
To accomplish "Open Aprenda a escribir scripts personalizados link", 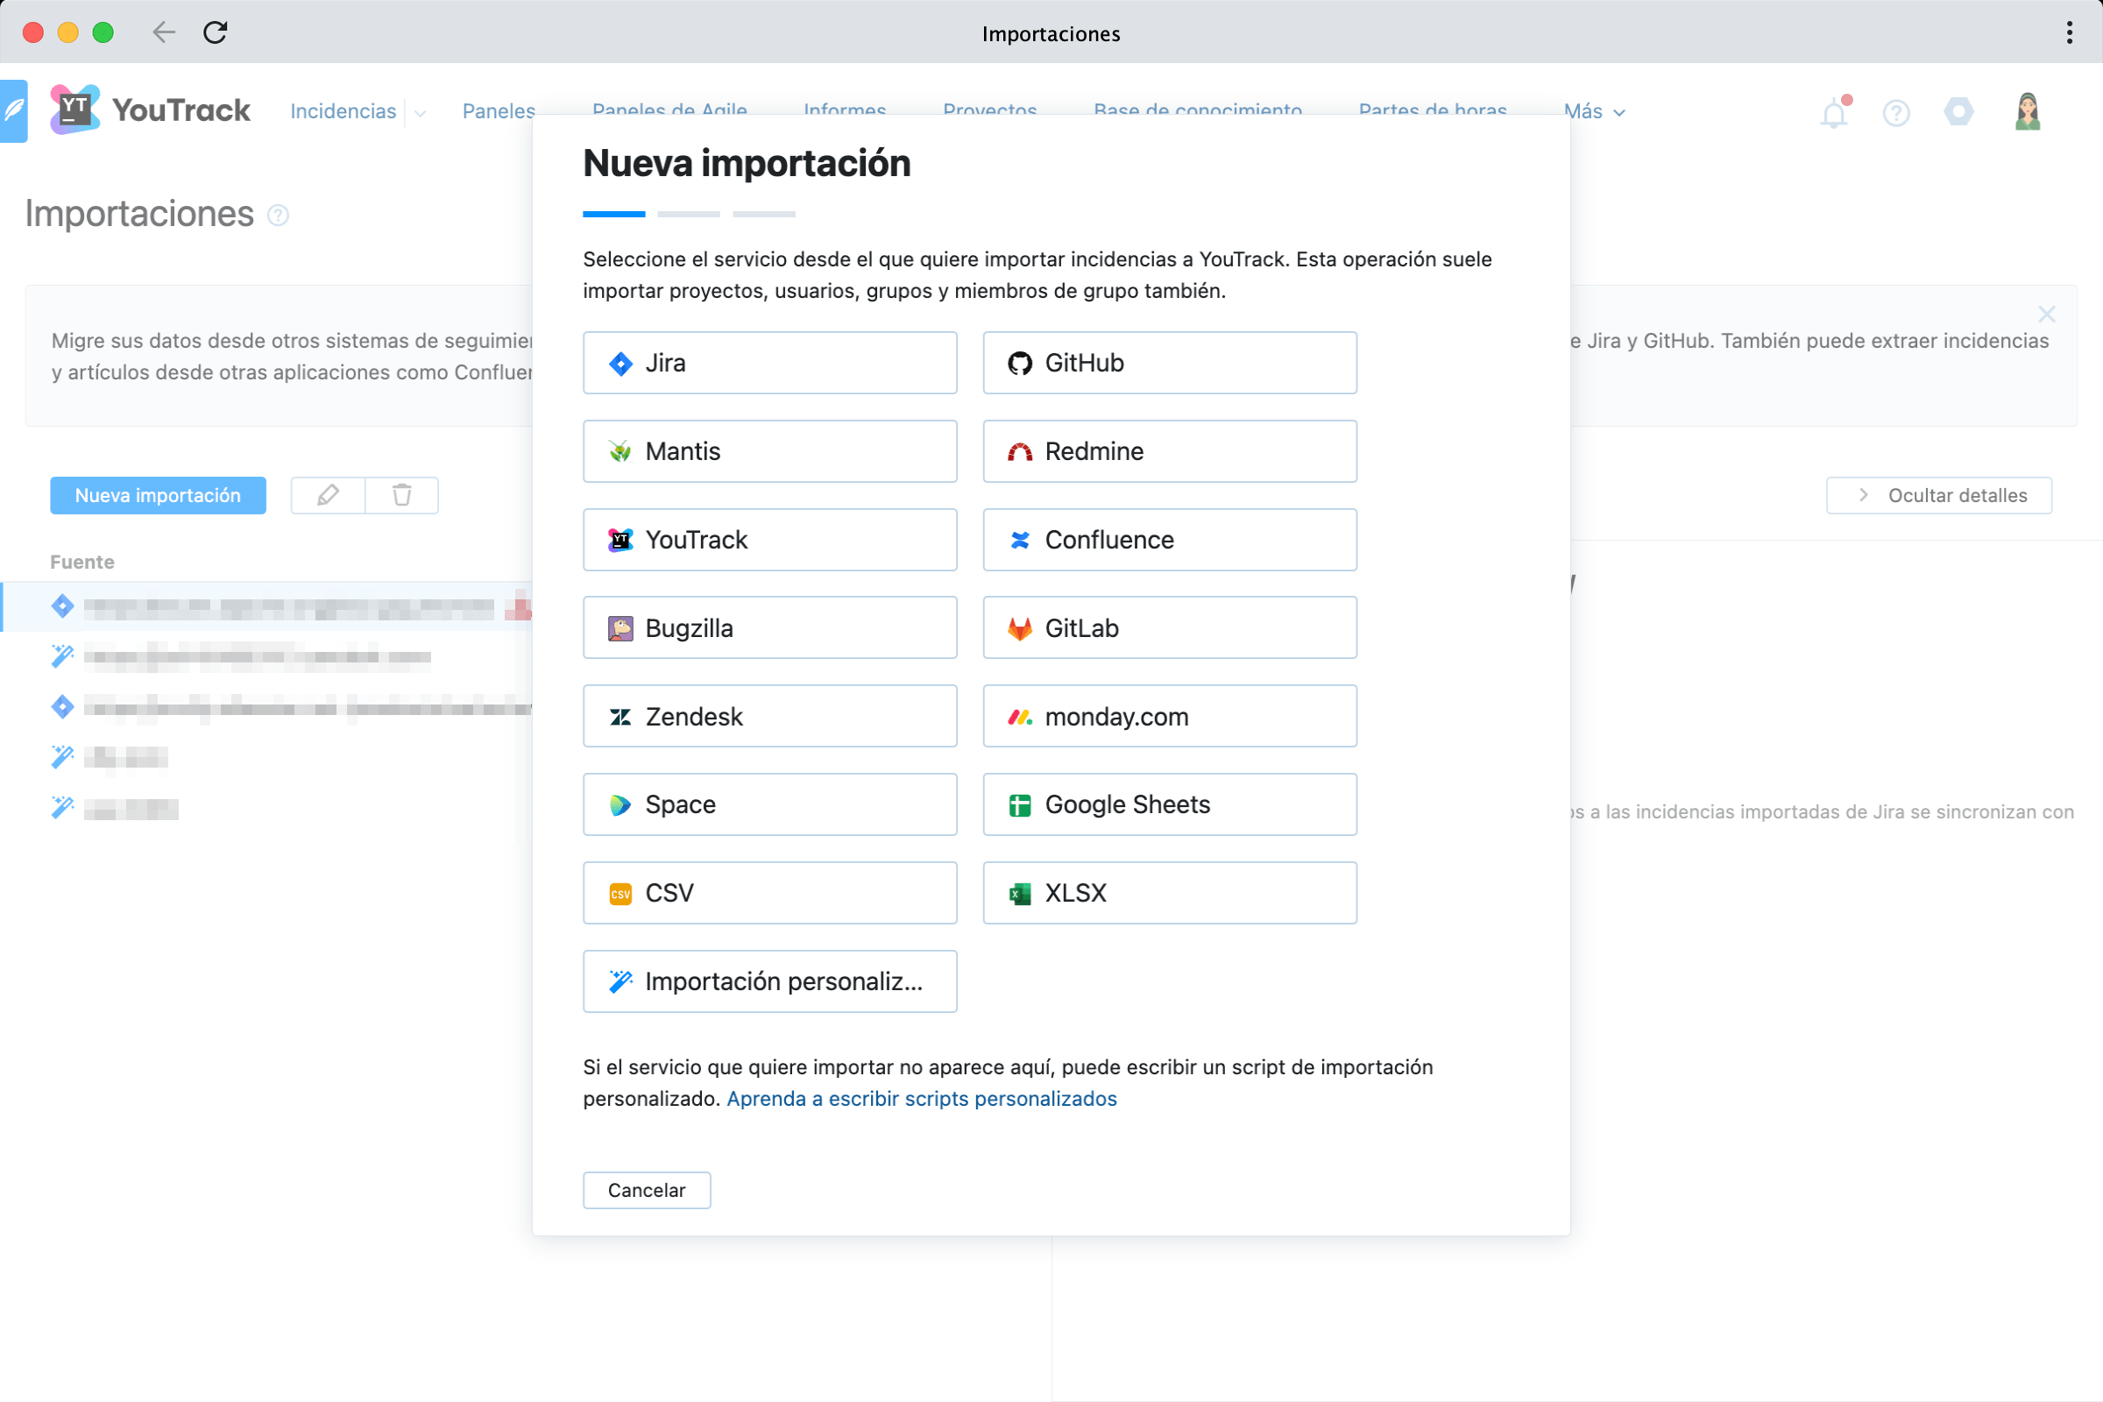I will [921, 1099].
